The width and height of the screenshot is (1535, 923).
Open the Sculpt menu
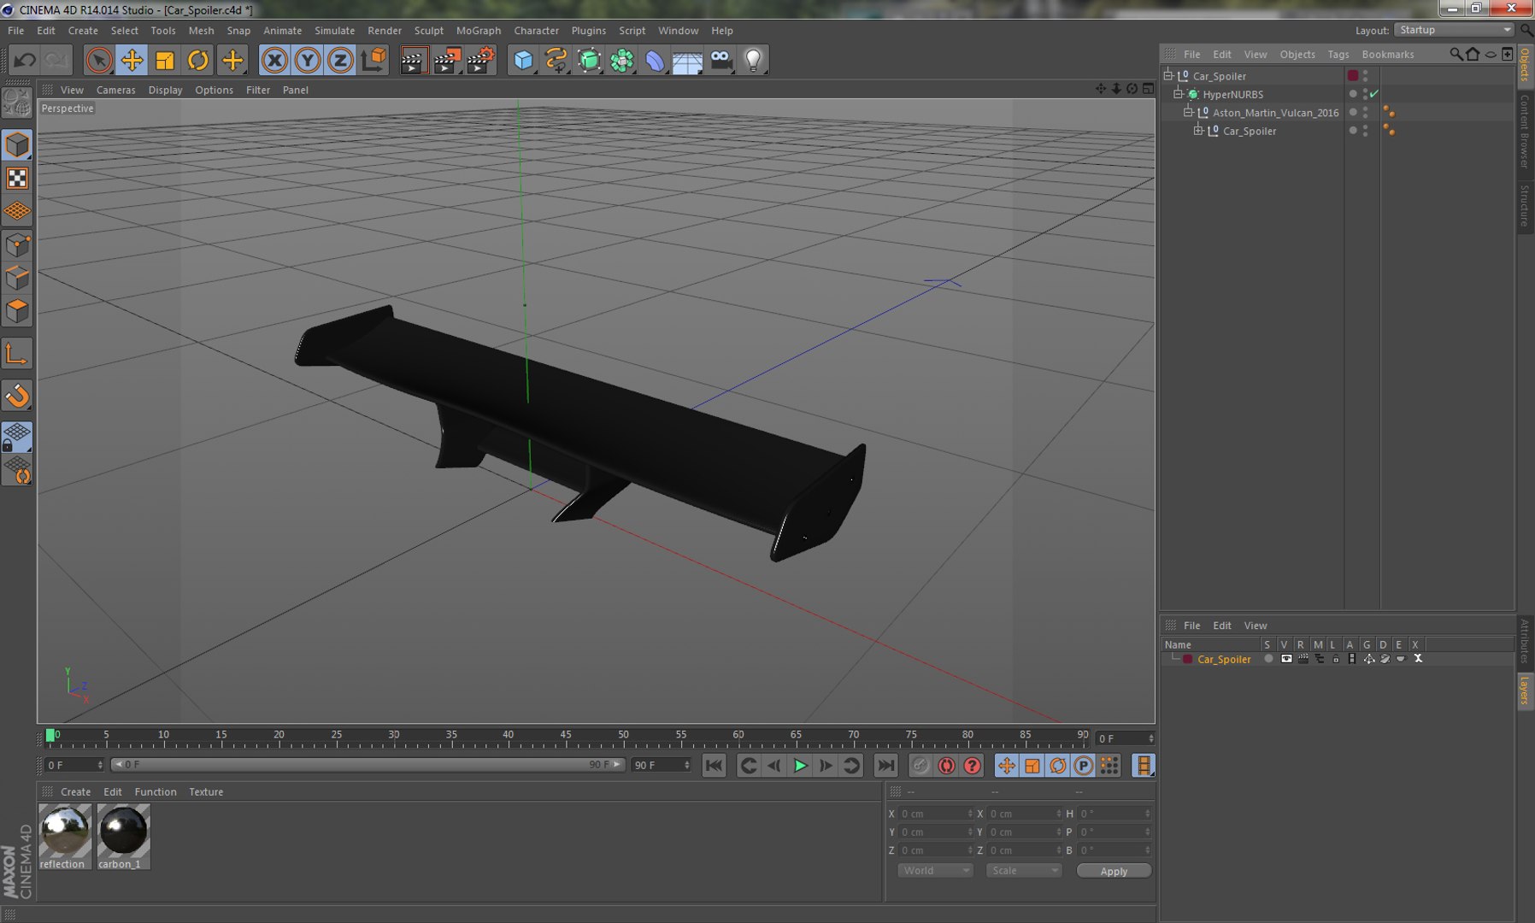tap(429, 31)
